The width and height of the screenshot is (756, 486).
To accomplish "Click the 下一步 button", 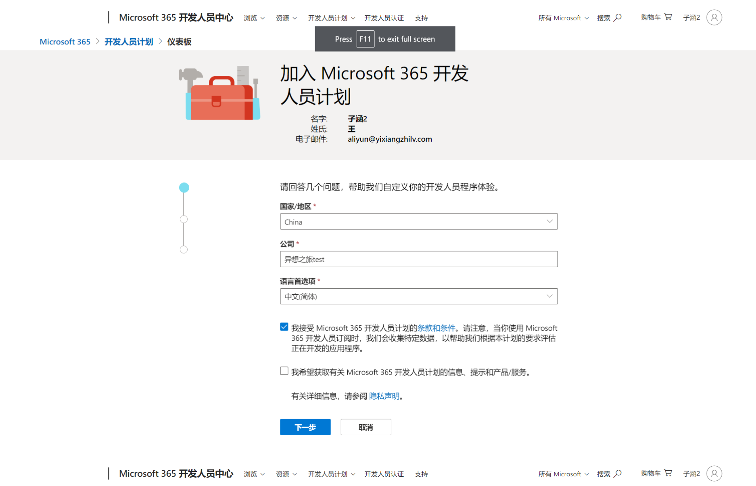I will coord(305,427).
